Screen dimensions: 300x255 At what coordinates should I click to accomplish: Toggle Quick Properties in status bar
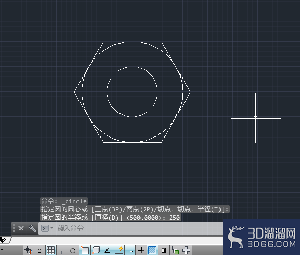coord(164,250)
